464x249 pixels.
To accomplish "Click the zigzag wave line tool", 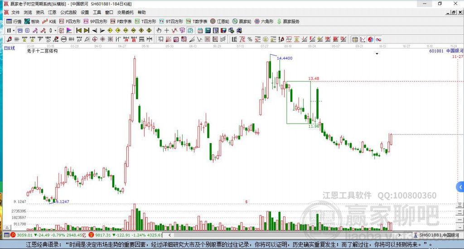I will (200, 39).
